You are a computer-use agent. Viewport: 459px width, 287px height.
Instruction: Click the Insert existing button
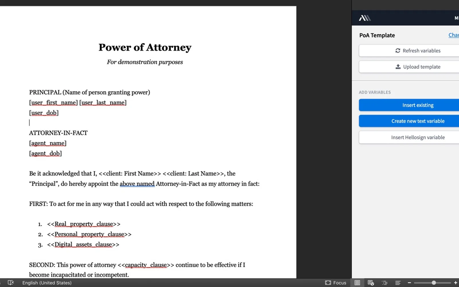[409, 105]
